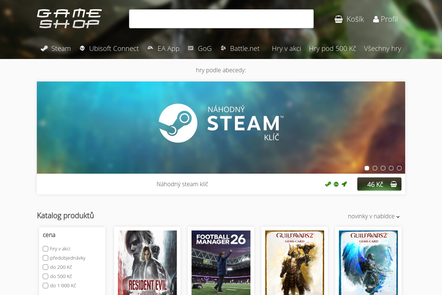
Task: Add random Steam key for 46 Kč
Action: tap(379, 184)
